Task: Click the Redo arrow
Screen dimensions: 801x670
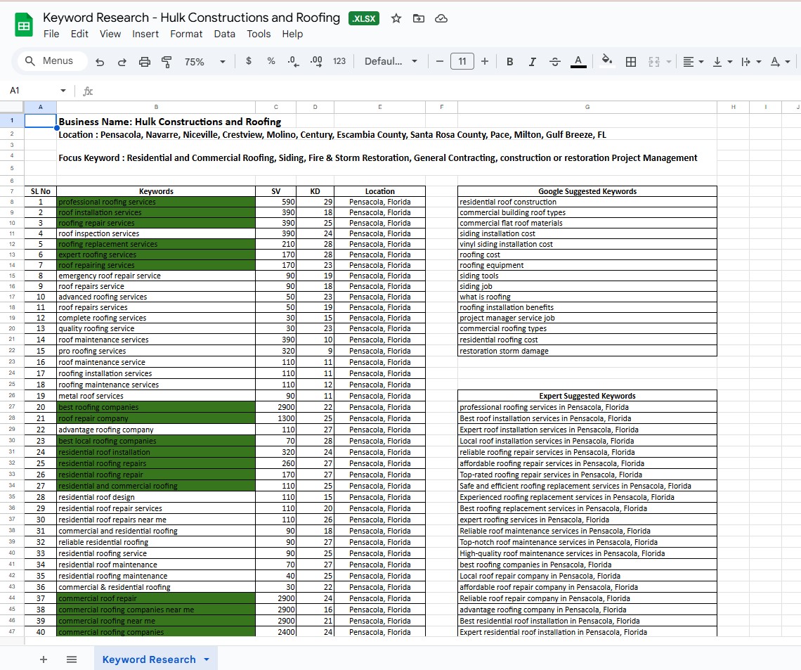Action: 122,62
